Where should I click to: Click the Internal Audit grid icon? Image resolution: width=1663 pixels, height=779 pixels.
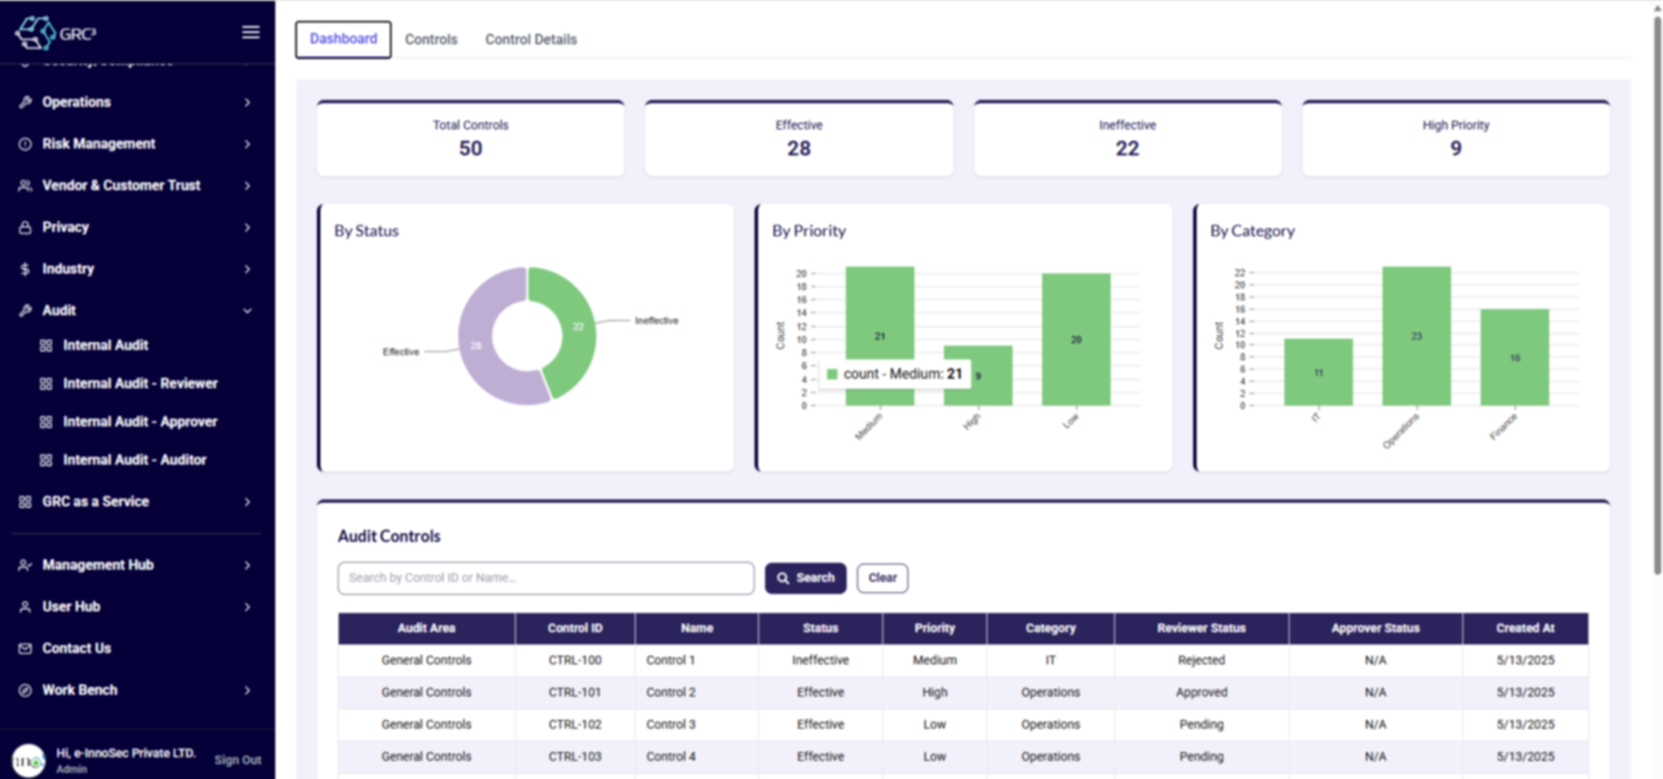pos(46,346)
